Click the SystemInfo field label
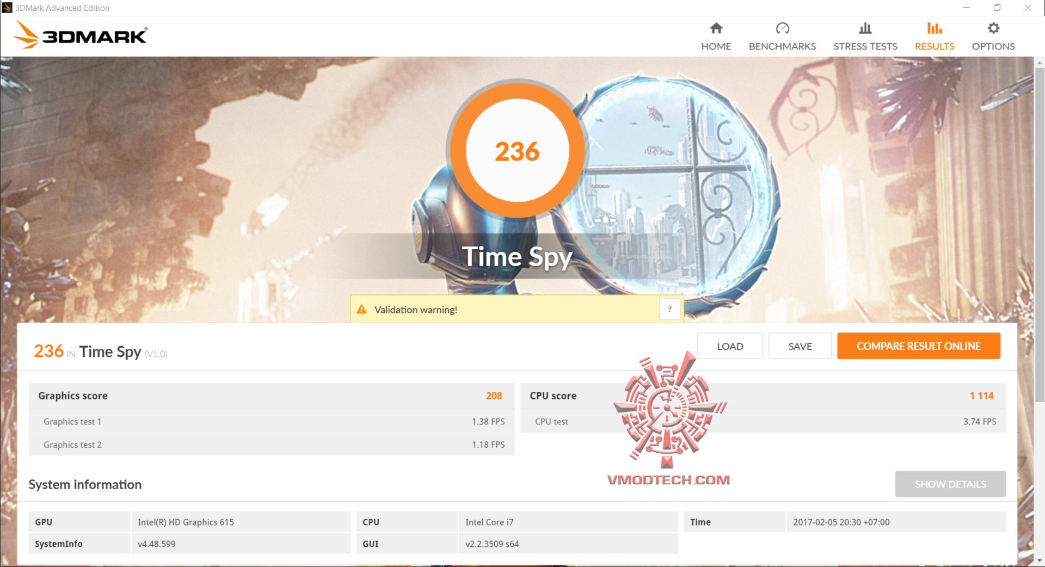 [58, 544]
